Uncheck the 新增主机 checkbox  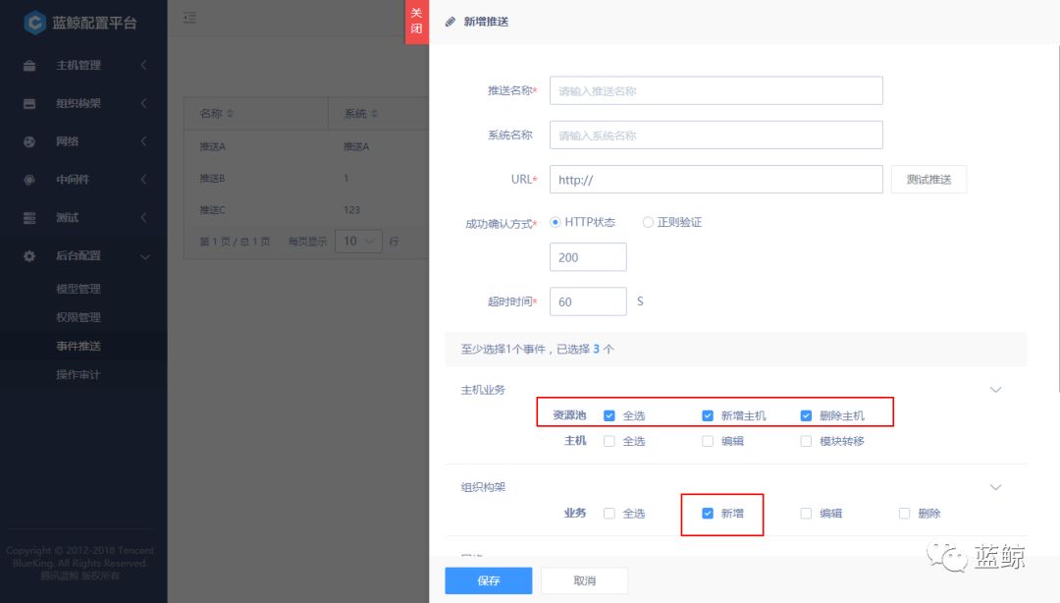(708, 414)
